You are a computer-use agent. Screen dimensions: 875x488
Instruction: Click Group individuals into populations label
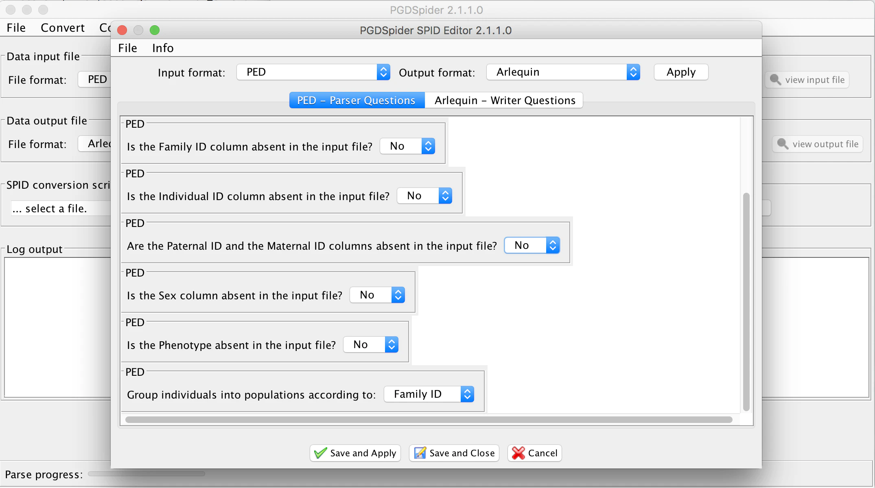(x=252, y=394)
